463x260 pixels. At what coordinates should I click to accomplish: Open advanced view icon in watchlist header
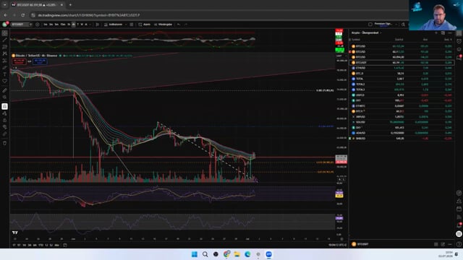click(x=443, y=32)
